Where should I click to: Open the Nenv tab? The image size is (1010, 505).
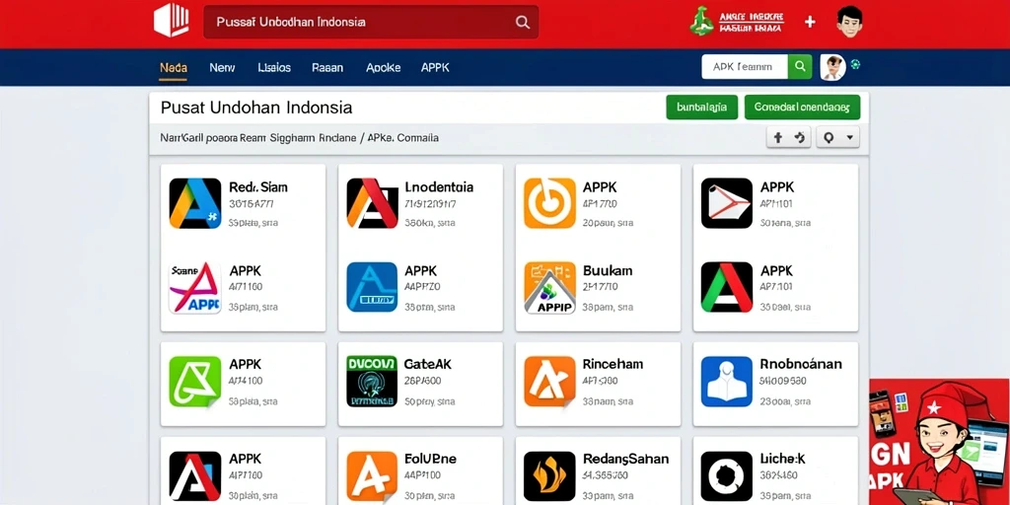point(222,67)
